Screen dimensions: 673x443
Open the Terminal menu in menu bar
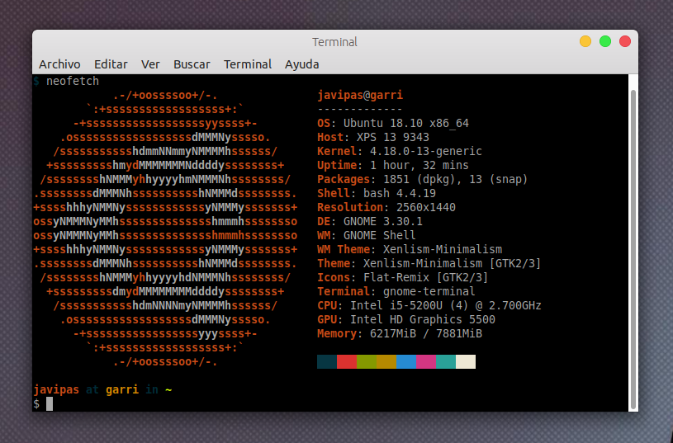[x=248, y=64]
